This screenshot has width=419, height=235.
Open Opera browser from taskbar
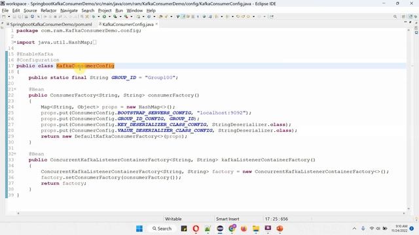[196, 228]
